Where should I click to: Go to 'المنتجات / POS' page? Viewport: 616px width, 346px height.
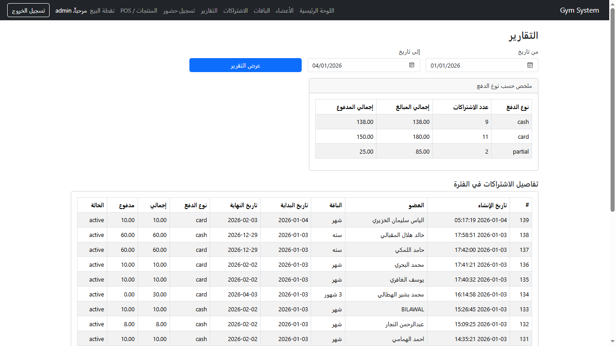(x=139, y=10)
